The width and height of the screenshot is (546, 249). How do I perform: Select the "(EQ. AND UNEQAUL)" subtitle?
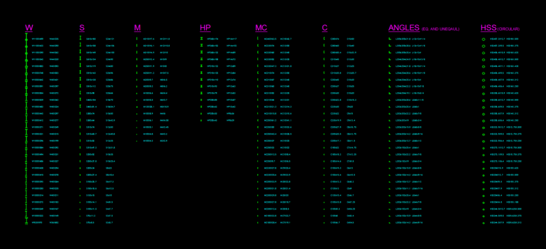440,29
